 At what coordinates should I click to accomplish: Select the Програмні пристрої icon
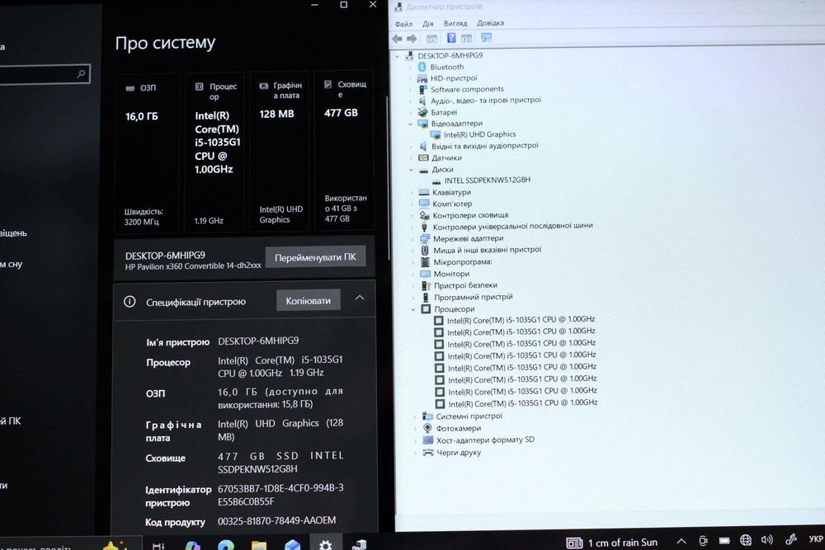click(x=426, y=297)
